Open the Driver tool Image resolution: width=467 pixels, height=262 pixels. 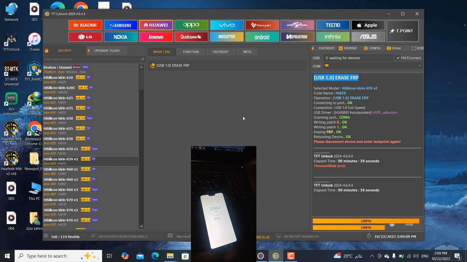pyautogui.click(x=394, y=48)
